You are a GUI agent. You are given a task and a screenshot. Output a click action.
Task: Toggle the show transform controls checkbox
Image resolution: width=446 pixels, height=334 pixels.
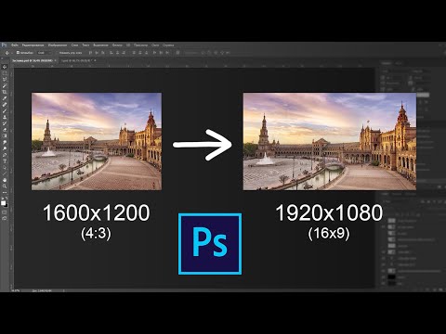click(58, 53)
